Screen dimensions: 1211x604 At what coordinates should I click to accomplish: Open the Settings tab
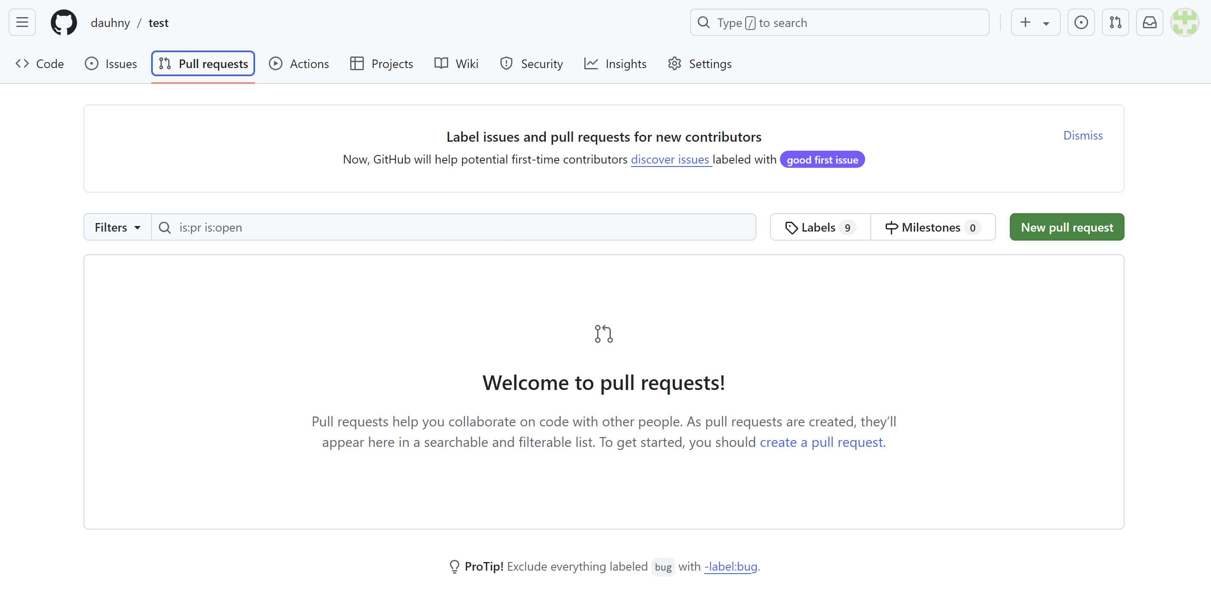click(x=700, y=63)
